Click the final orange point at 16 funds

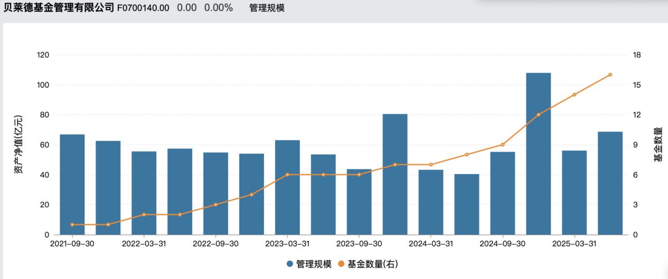(x=610, y=75)
